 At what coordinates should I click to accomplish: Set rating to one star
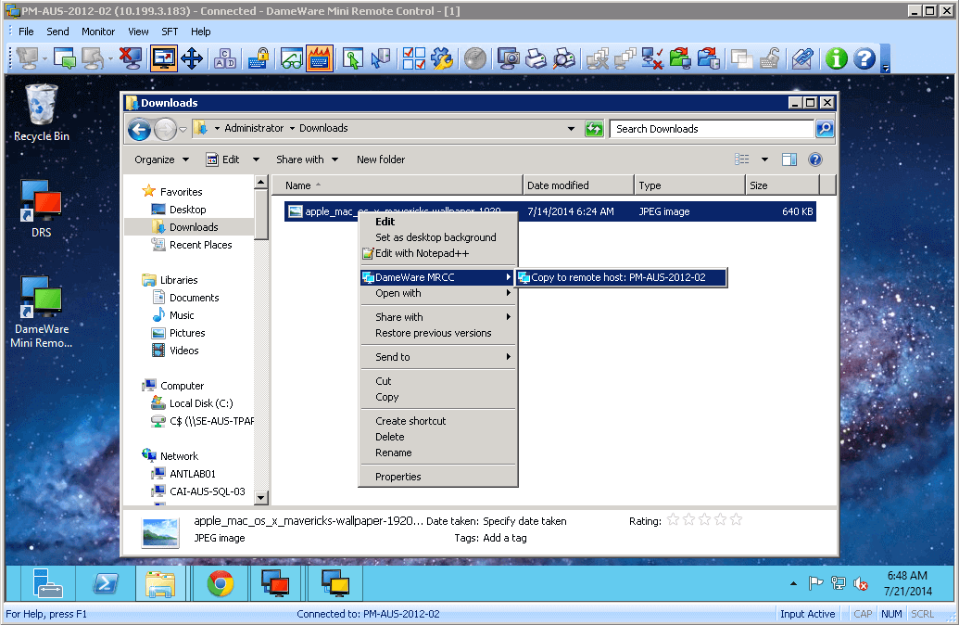pos(673,519)
